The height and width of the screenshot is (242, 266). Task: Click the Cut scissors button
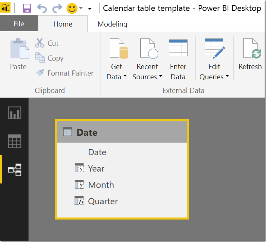point(47,43)
